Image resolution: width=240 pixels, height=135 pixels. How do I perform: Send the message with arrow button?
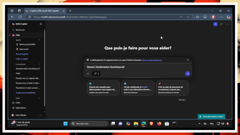pos(187,73)
